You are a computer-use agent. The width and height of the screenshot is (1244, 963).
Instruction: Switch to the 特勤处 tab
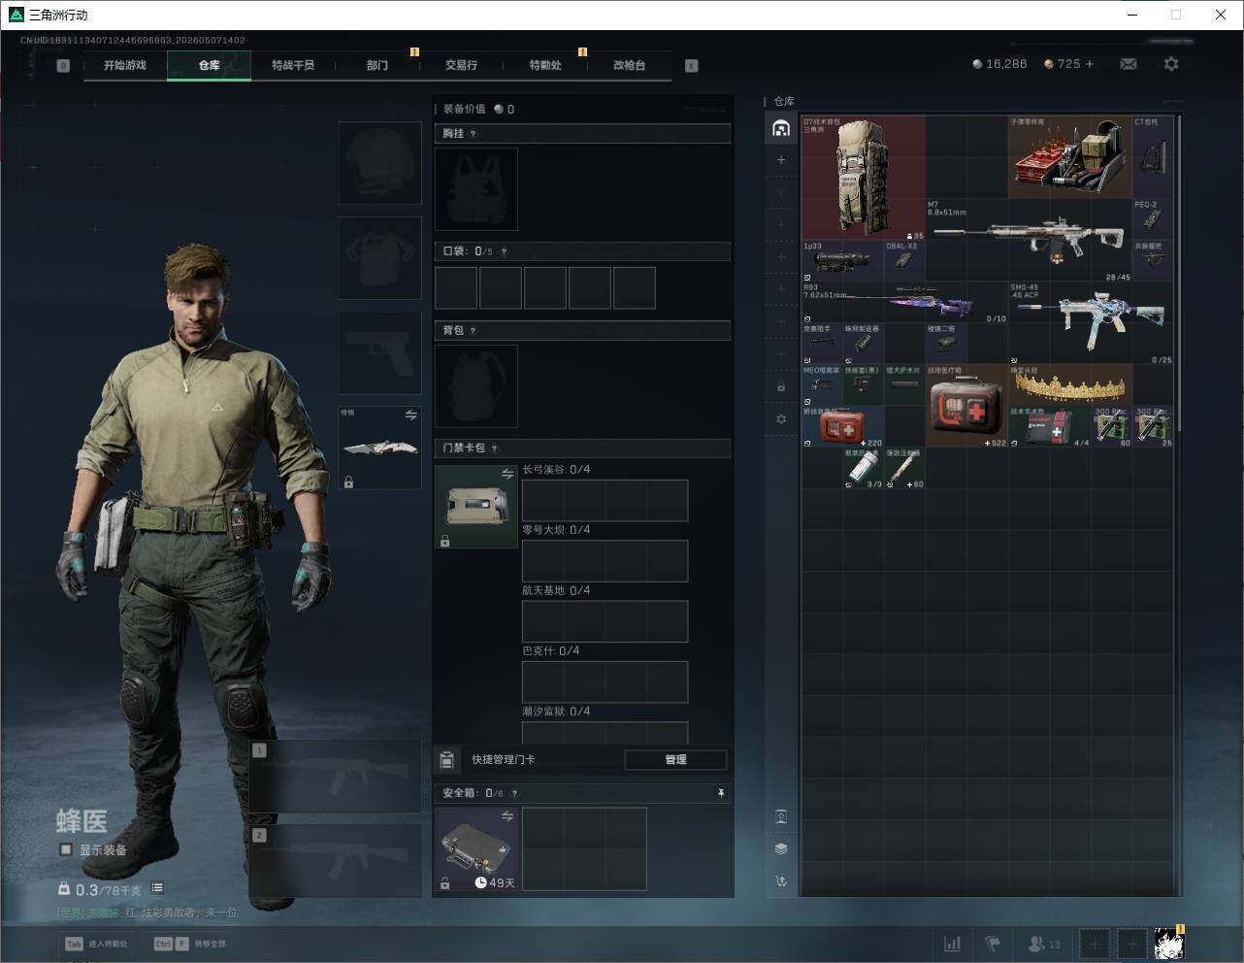coord(545,65)
